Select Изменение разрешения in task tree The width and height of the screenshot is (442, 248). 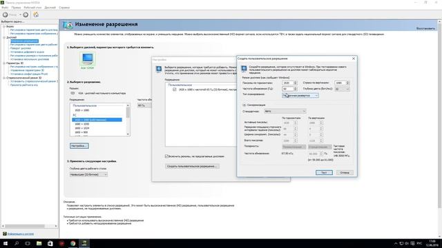pos(24,41)
